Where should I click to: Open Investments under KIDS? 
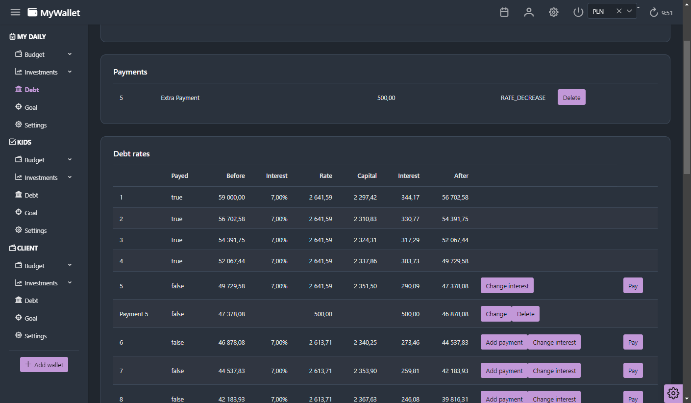36,177
